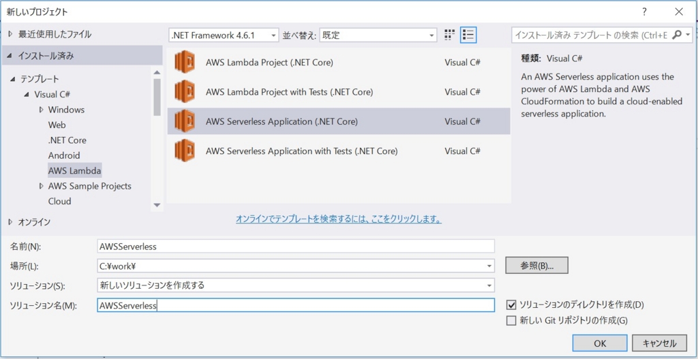Click the Browse (B)... button
Image resolution: width=698 pixels, height=359 pixels.
pos(536,266)
